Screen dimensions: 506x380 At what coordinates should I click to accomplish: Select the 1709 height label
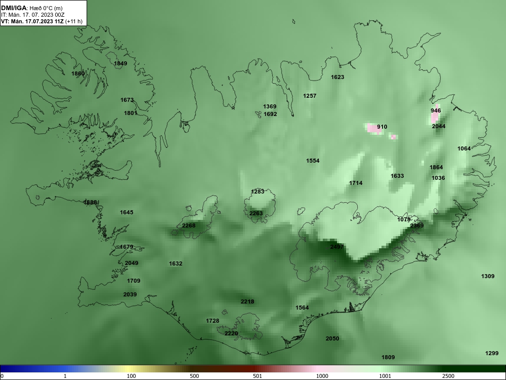pos(134,281)
